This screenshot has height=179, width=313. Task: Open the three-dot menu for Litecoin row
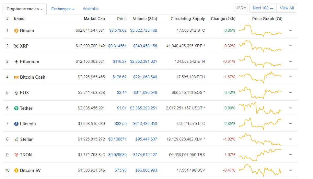coord(290,124)
